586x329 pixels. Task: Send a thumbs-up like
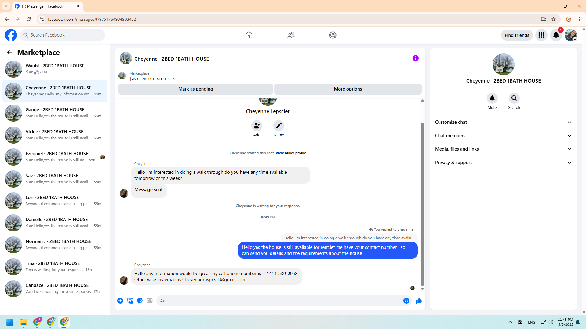[418, 301]
